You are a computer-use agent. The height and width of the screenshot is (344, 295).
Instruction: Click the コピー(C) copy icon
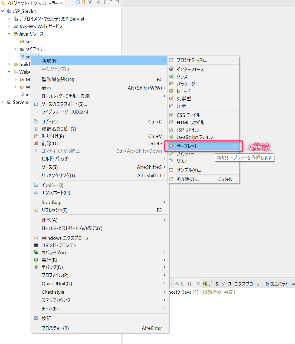point(36,122)
